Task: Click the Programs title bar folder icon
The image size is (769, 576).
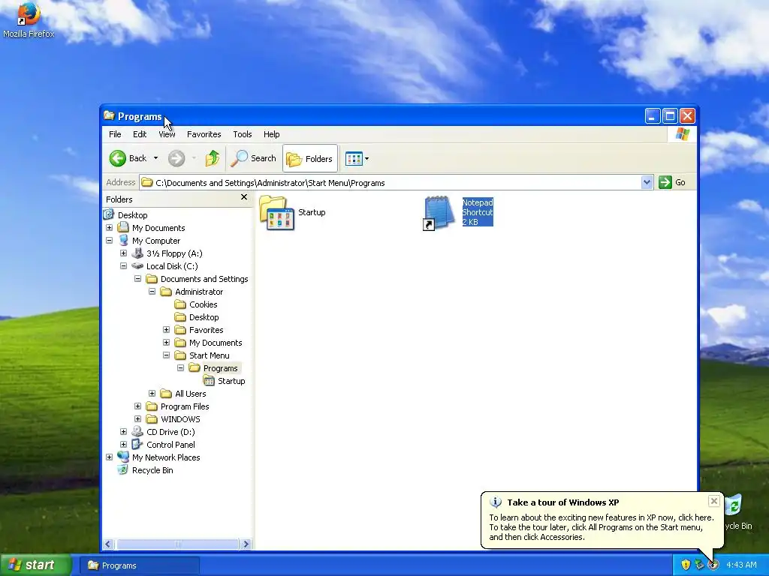Action: point(109,115)
